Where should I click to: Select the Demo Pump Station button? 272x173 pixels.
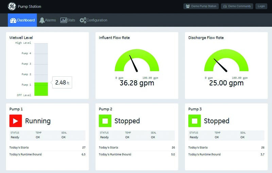[201, 6]
